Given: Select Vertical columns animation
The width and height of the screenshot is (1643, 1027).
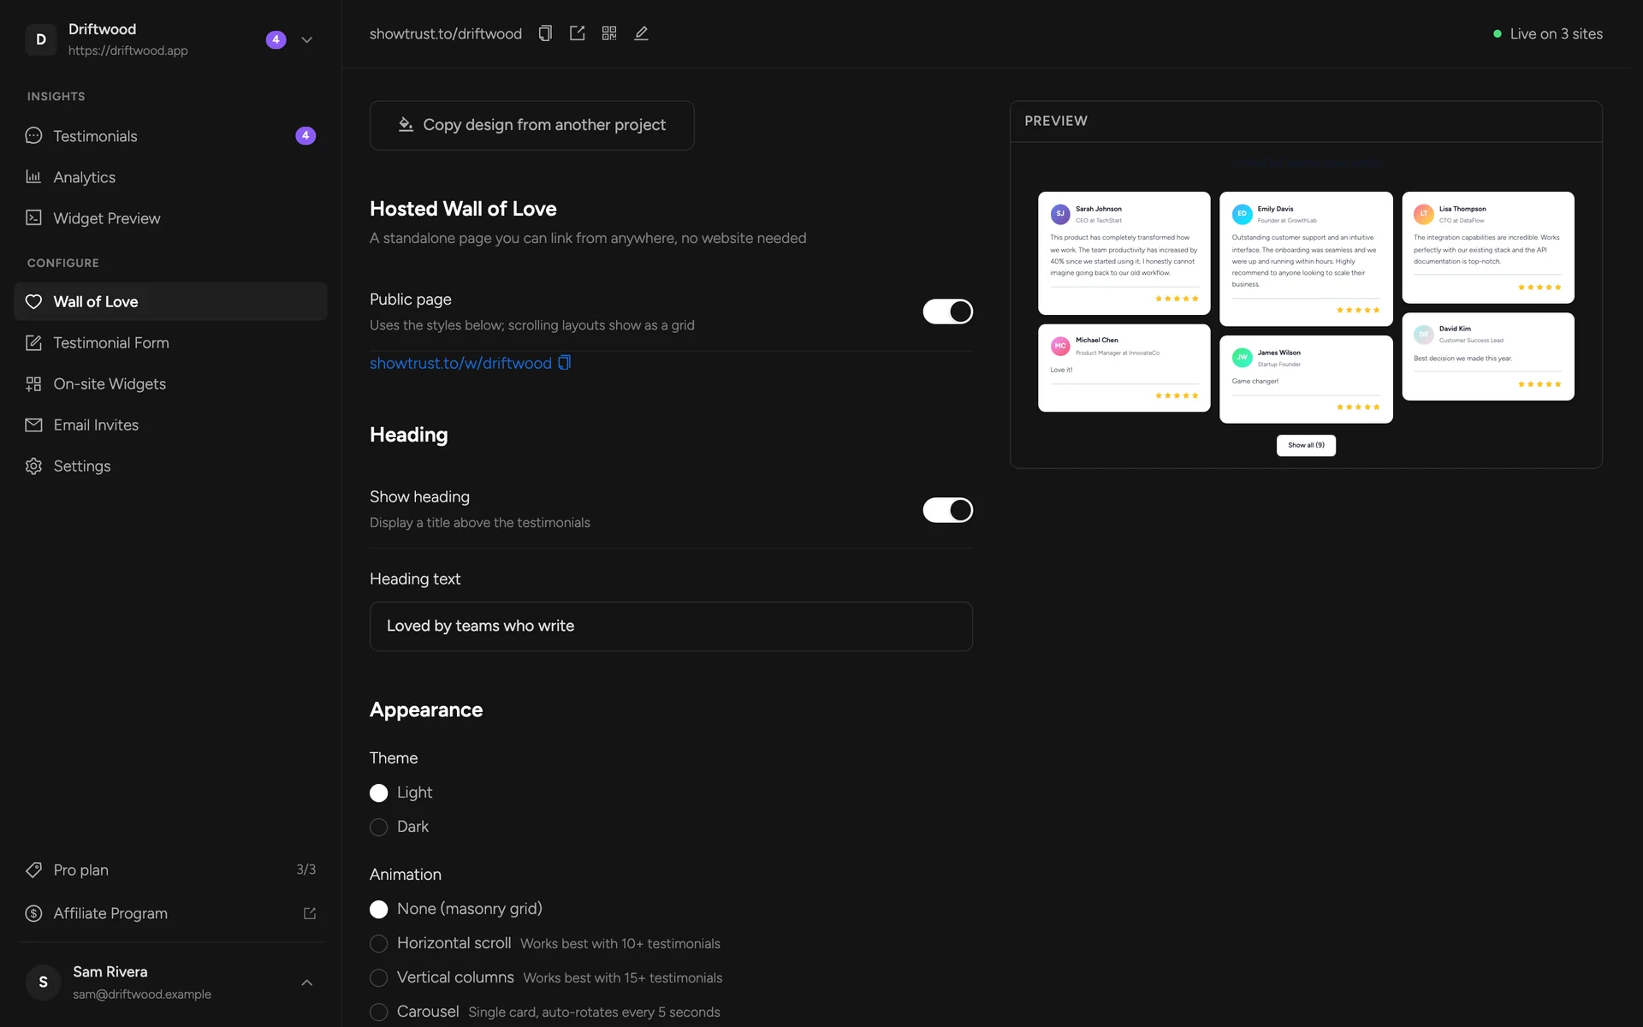Looking at the screenshot, I should click(378, 977).
